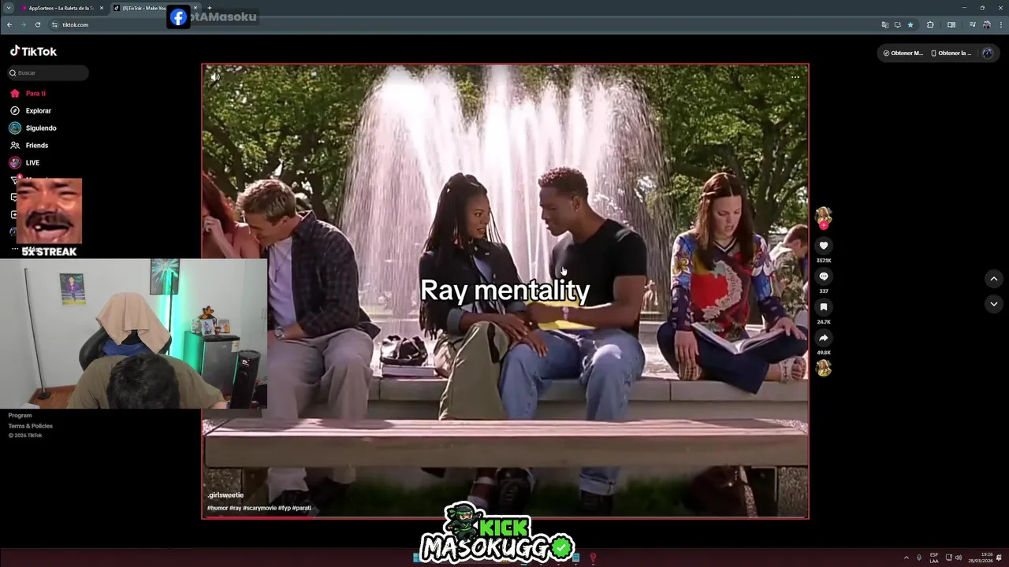Click the Obtener M... button
This screenshot has width=1009, height=567.
(903, 54)
